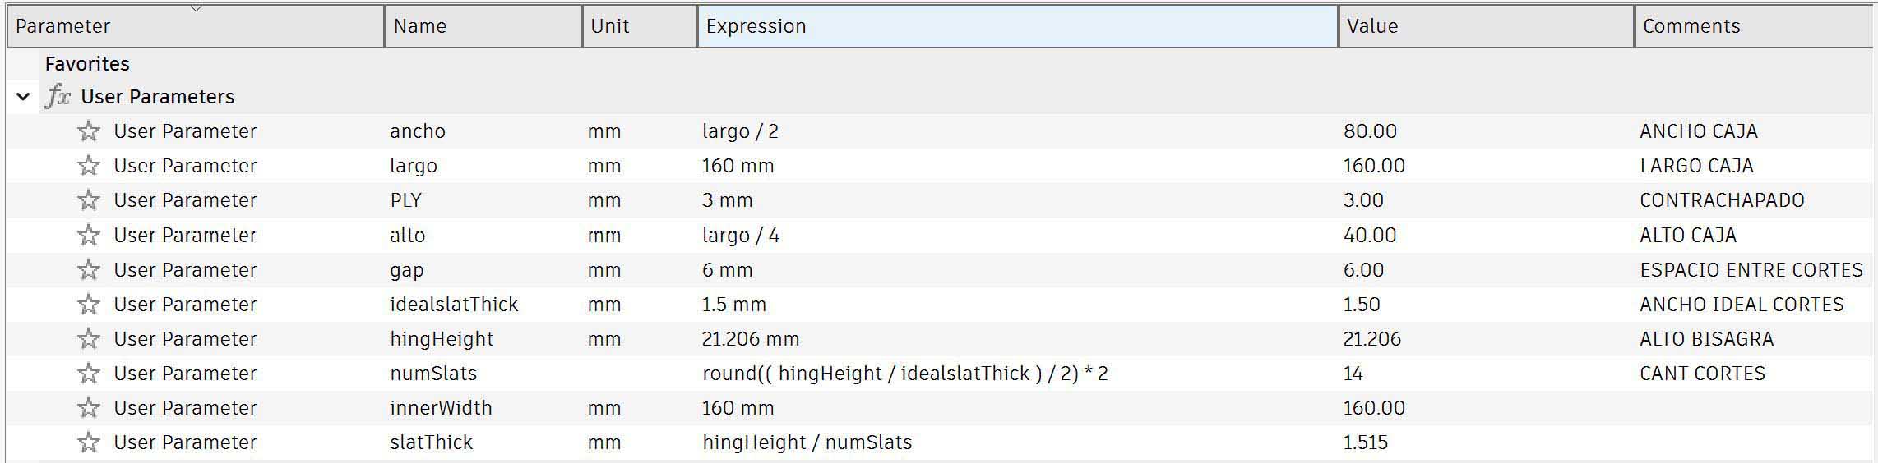The image size is (1878, 463).
Task: Edit the numSlats round expression field
Action: [904, 374]
